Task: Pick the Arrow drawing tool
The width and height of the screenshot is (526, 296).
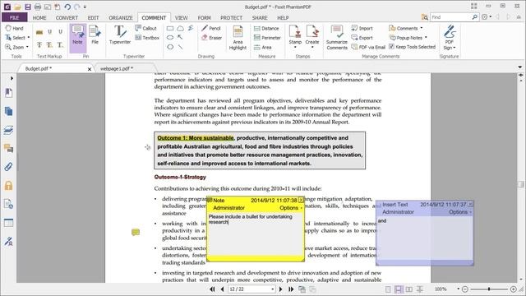Action: (181, 38)
